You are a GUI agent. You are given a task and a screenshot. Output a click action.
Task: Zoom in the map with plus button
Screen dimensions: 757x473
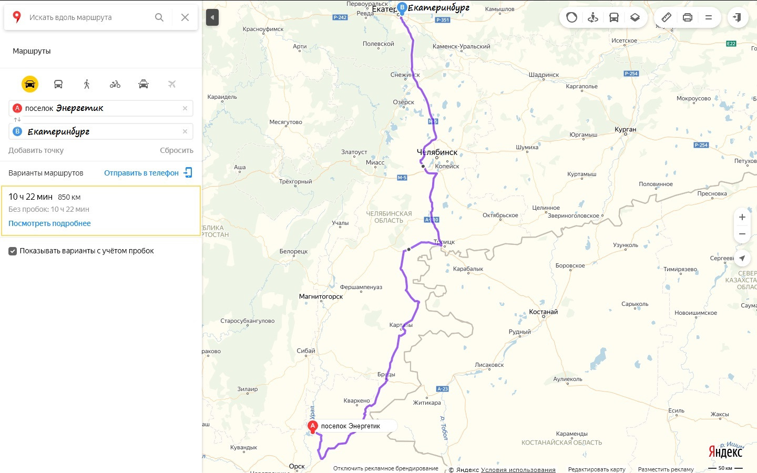742,217
